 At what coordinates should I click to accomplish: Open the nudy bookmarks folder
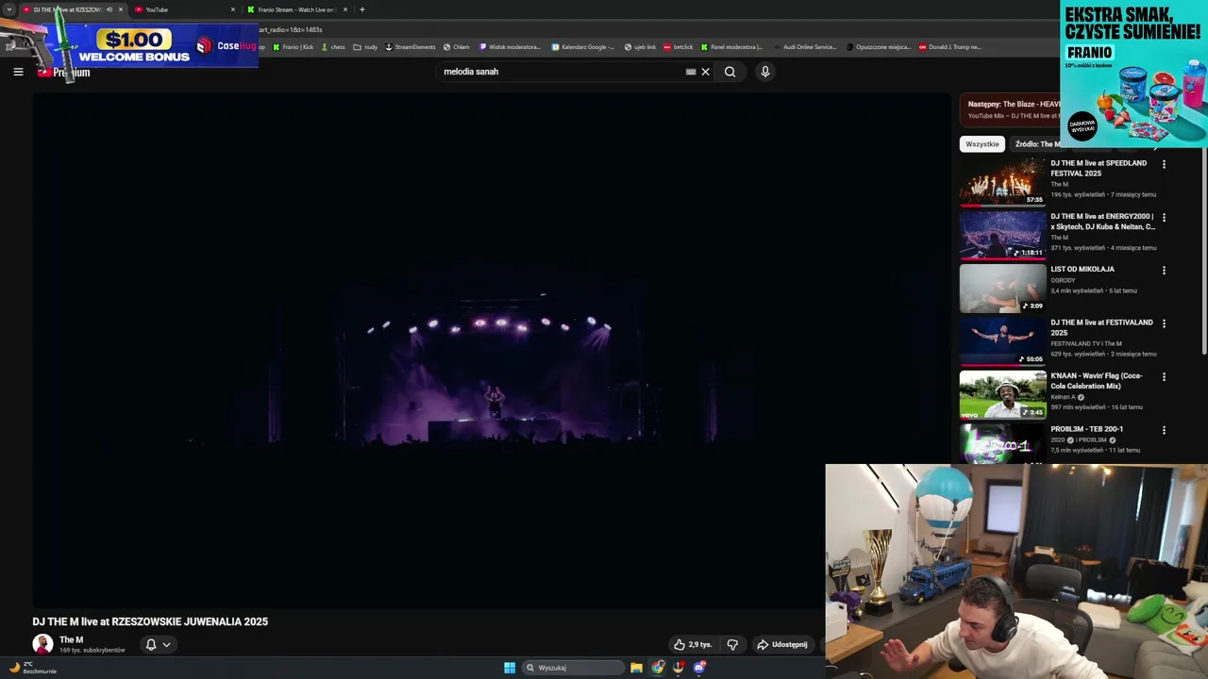(365, 47)
